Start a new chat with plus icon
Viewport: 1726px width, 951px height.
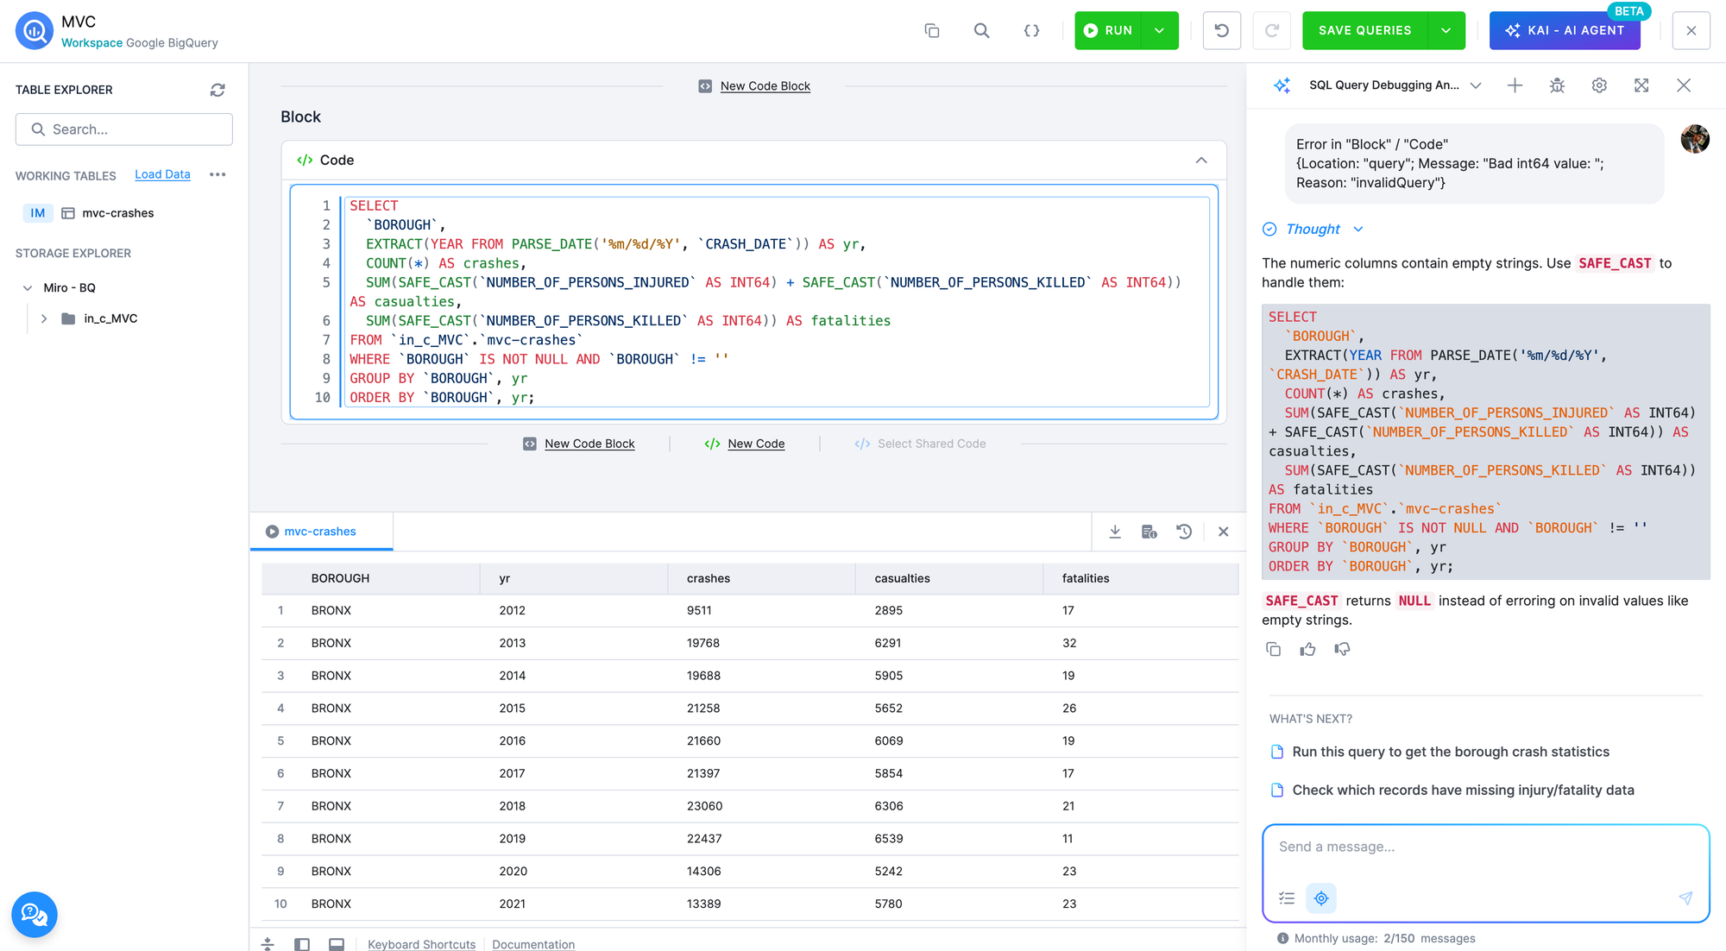tap(1515, 85)
